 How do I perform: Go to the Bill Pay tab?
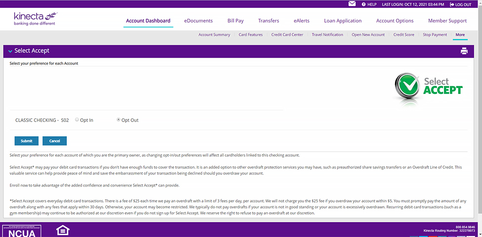click(235, 21)
